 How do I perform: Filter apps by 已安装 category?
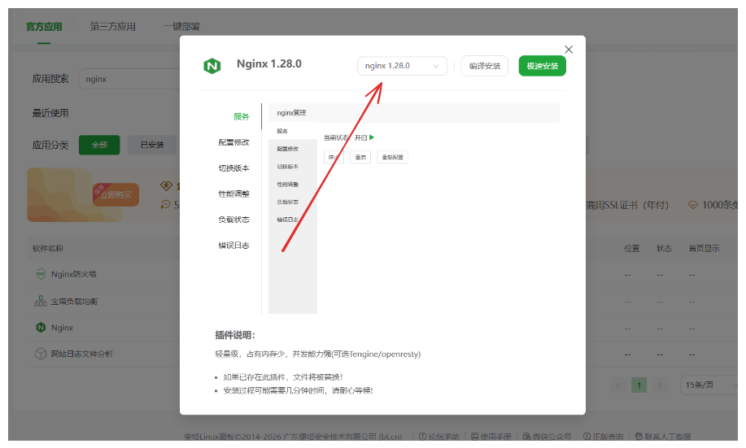[151, 145]
